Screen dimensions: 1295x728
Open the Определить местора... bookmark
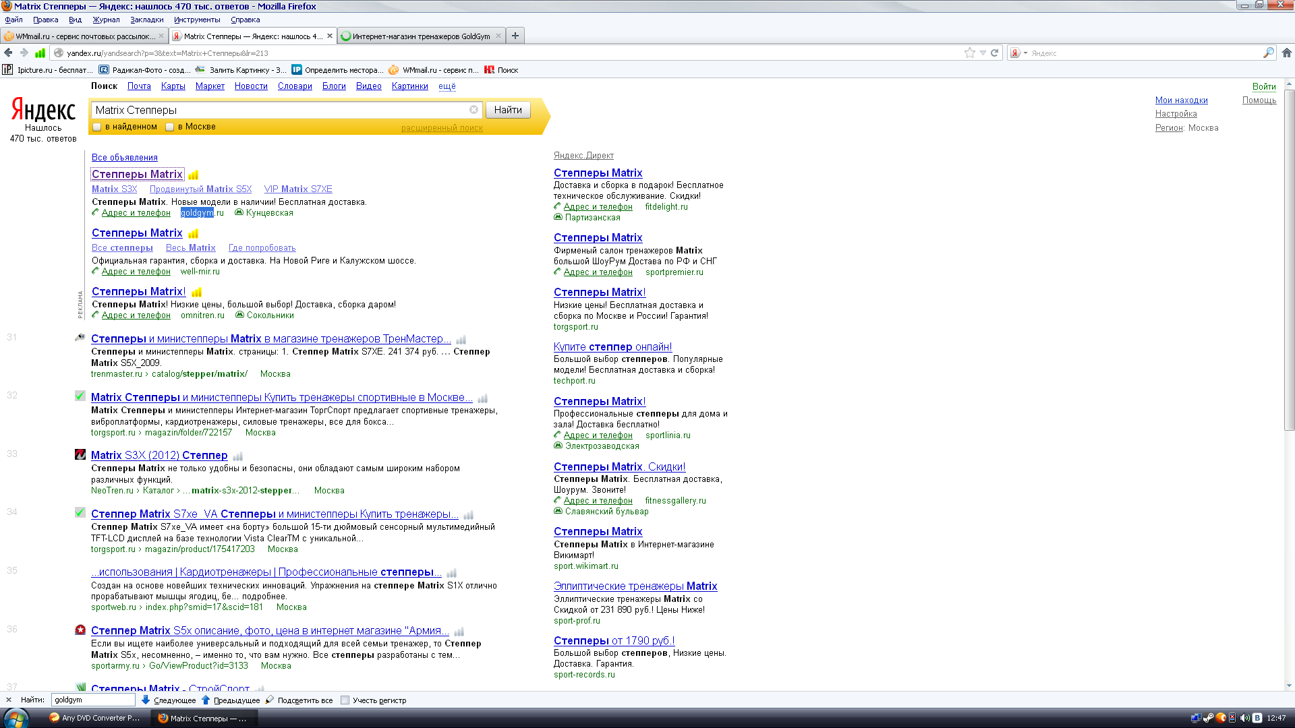pos(337,69)
